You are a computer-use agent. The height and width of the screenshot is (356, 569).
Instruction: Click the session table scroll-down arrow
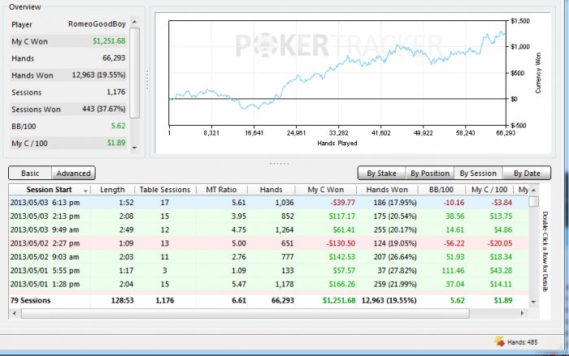[532, 300]
